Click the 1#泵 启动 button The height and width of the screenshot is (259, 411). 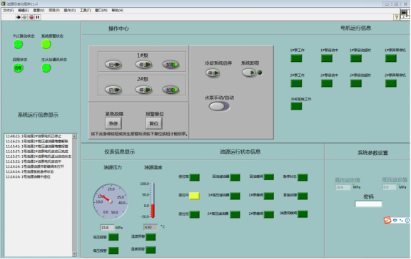coord(113,65)
